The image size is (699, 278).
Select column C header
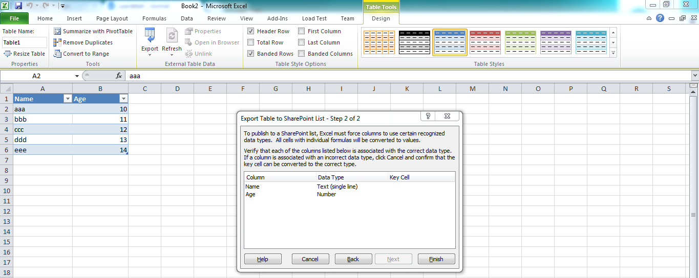pos(145,89)
